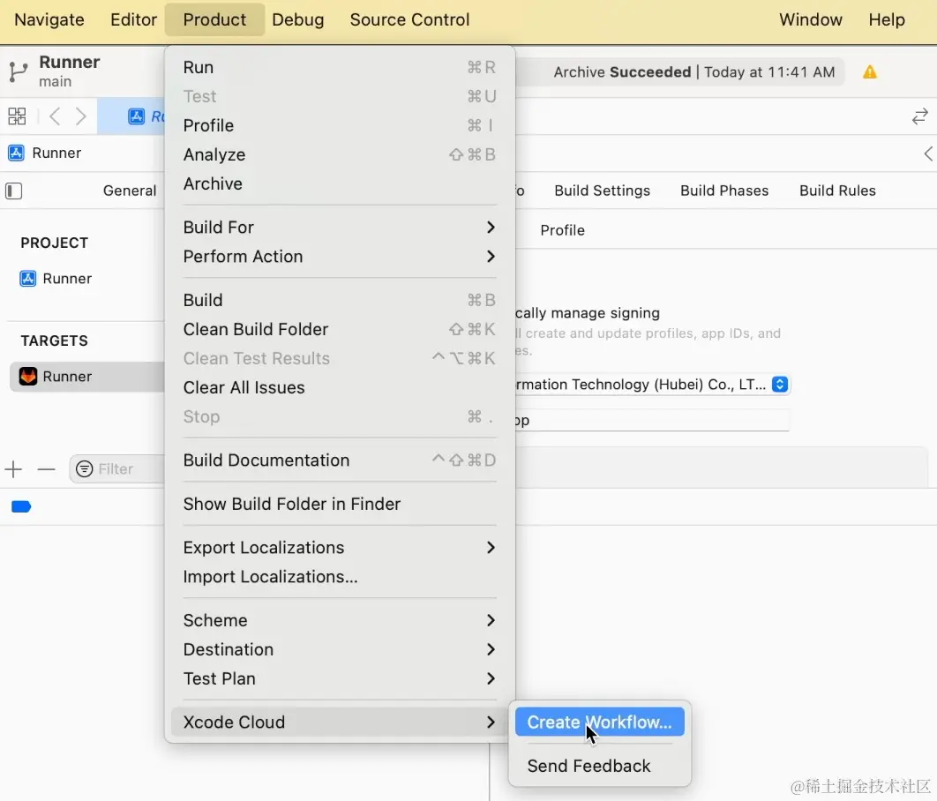Viewport: 937px width, 801px height.
Task: Click the swap editor arrows icon
Action: point(919,116)
